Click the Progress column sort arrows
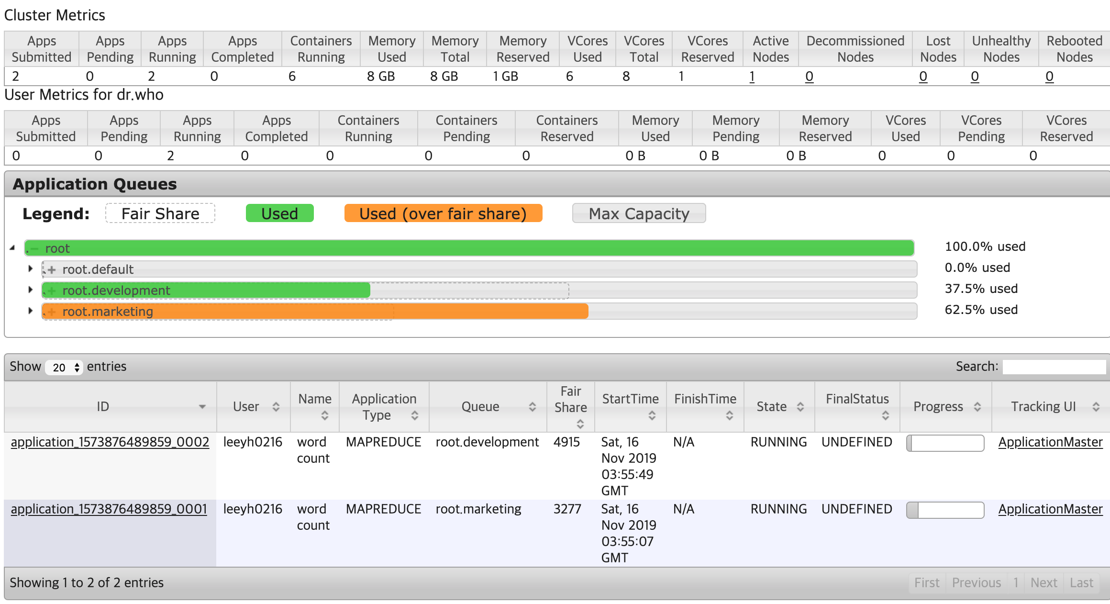Screen dimensions: 1110x604 click(977, 407)
